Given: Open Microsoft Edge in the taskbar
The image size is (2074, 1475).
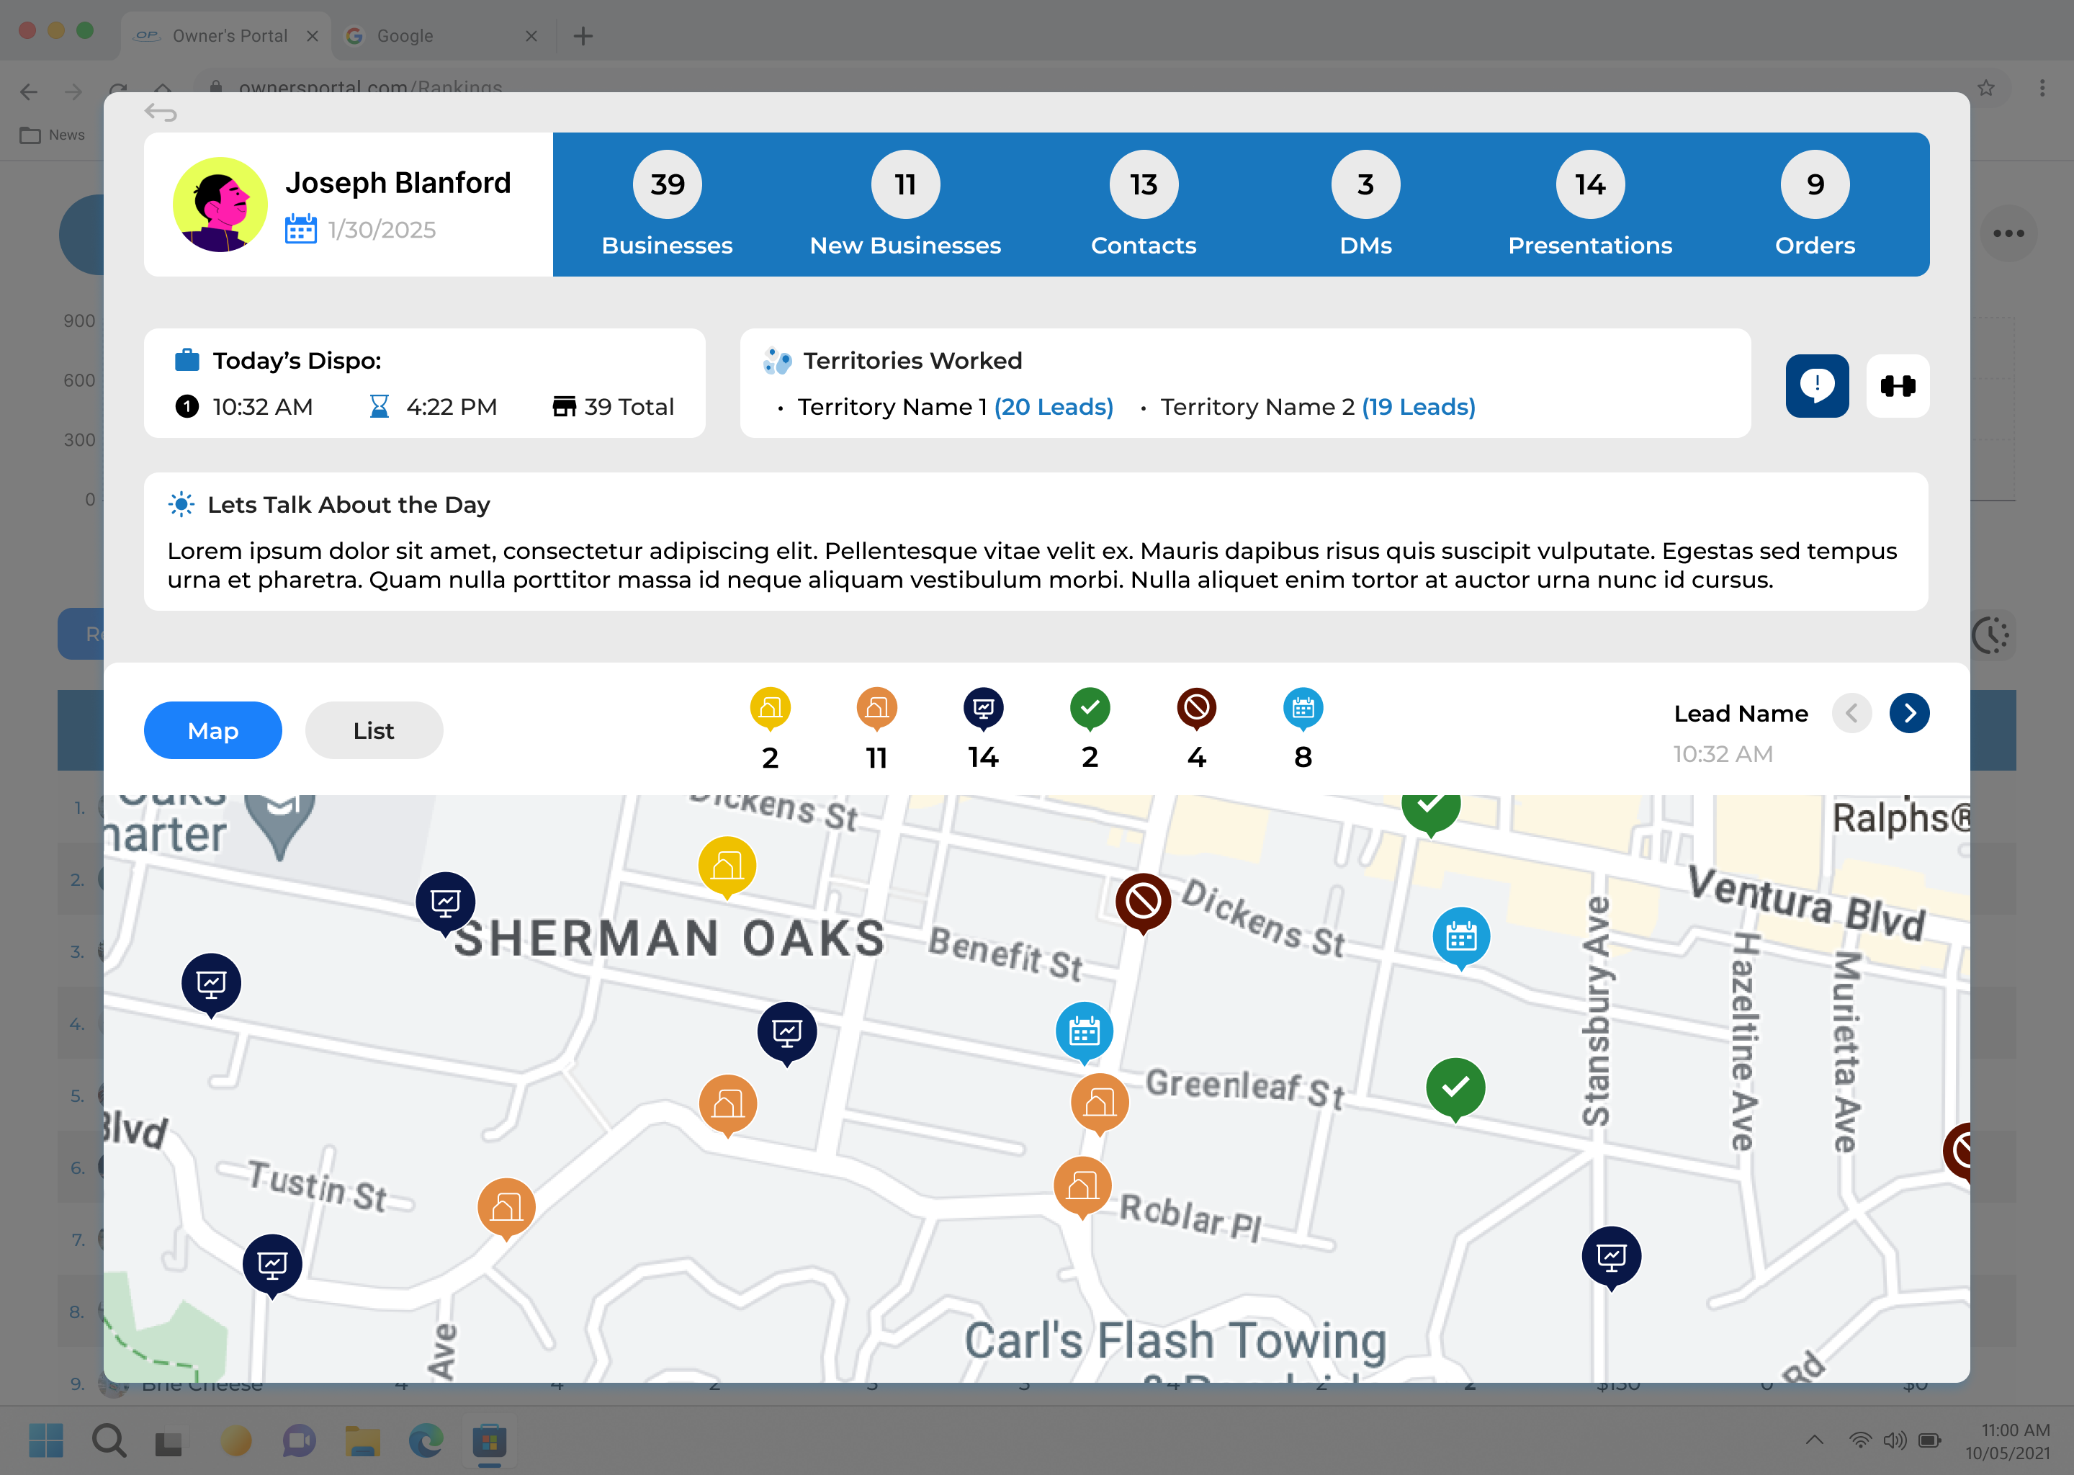Looking at the screenshot, I should click(425, 1440).
